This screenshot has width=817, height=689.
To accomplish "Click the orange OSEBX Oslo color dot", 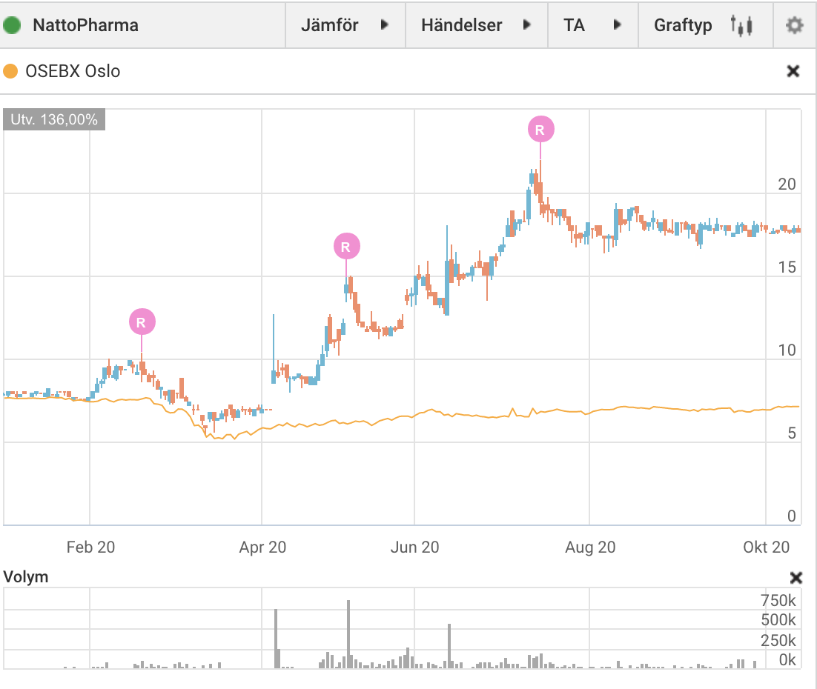I will tap(10, 71).
